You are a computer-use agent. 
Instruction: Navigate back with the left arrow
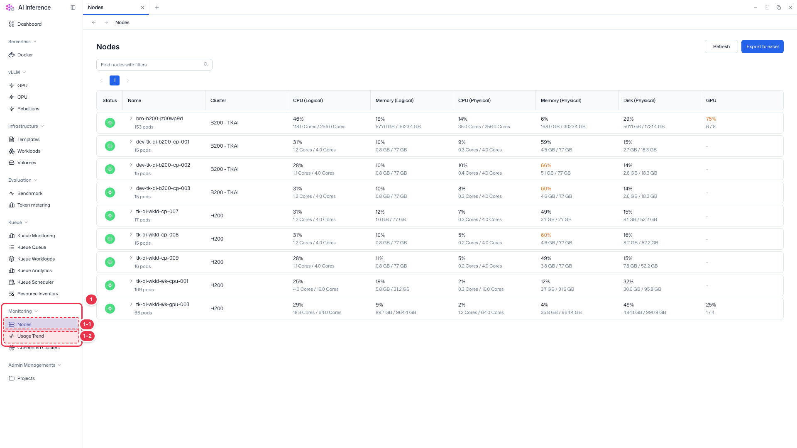click(x=94, y=22)
